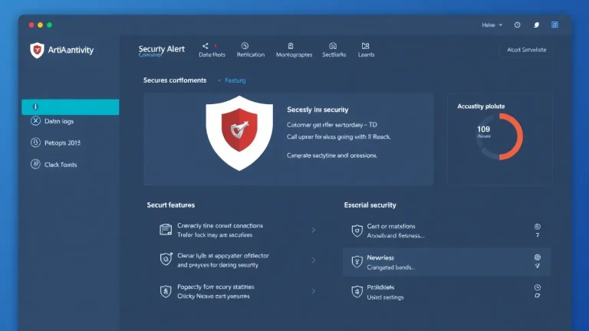Click the clock icon in title bar
The image size is (589, 331).
517,25
